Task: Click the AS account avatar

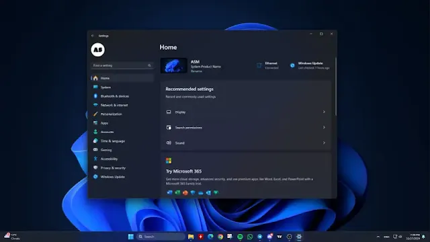Action: (x=97, y=50)
